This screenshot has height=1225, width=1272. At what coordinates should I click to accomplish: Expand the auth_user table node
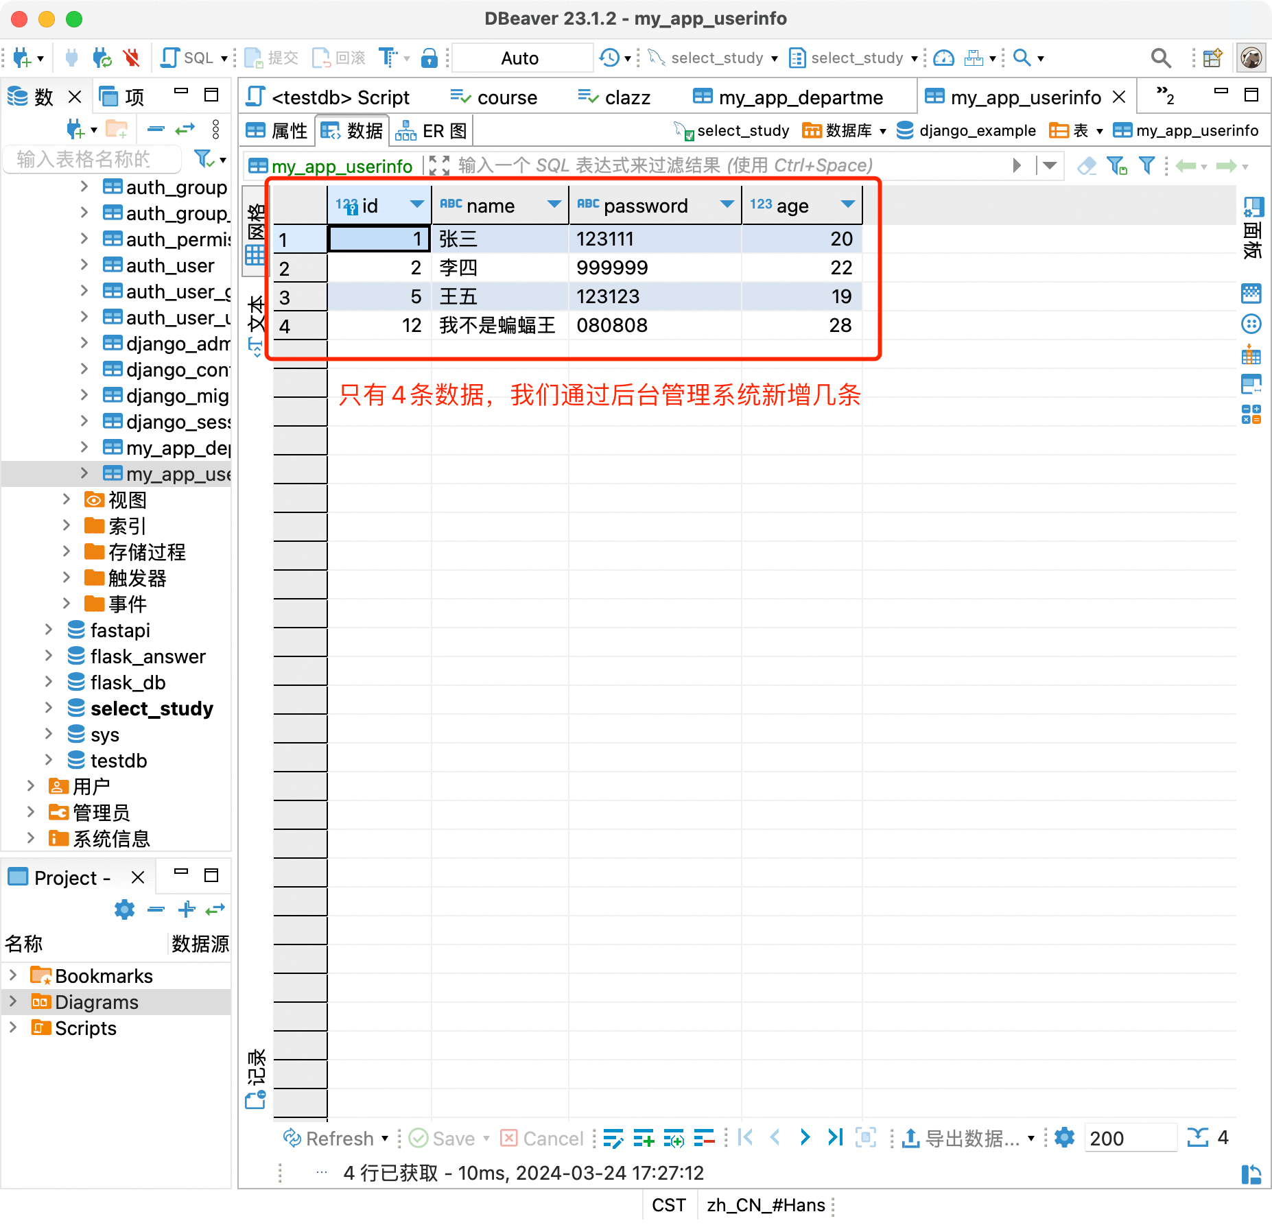84,265
